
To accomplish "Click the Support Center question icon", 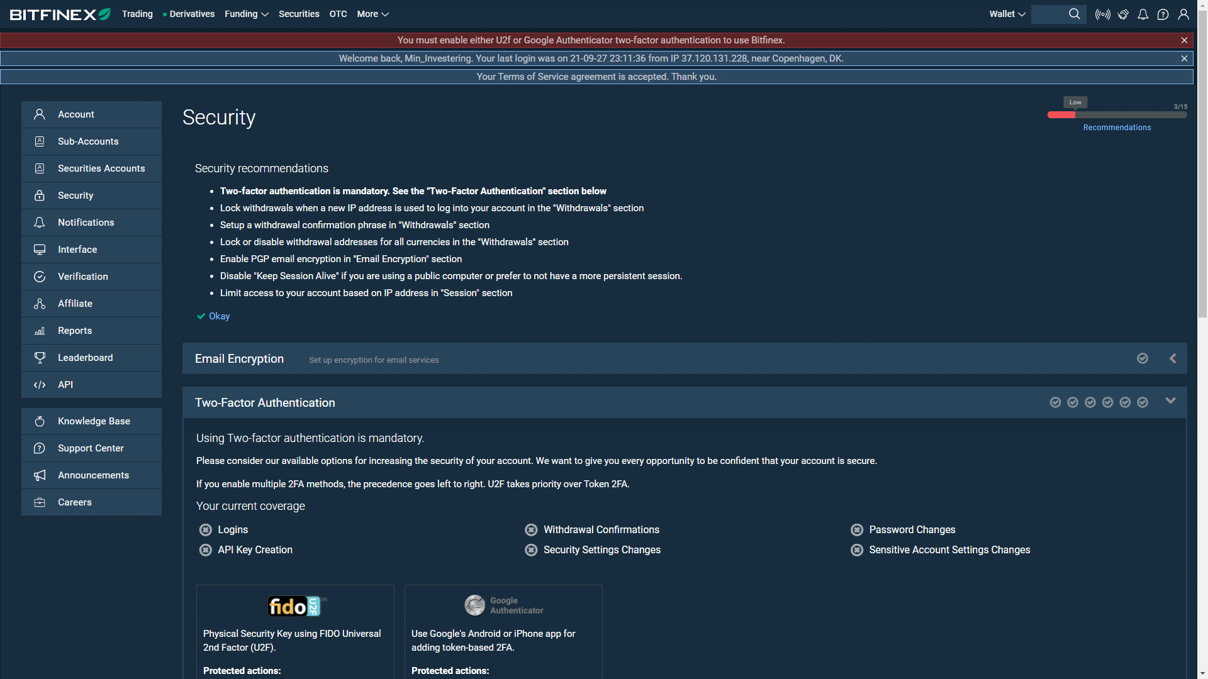I will (40, 448).
